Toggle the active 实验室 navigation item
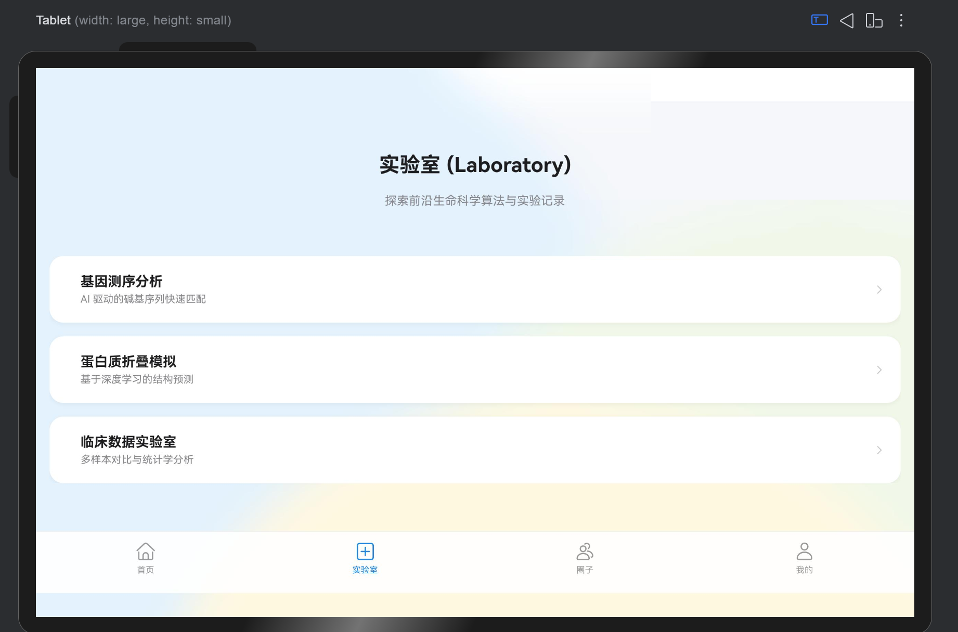This screenshot has height=632, width=958. click(x=365, y=559)
